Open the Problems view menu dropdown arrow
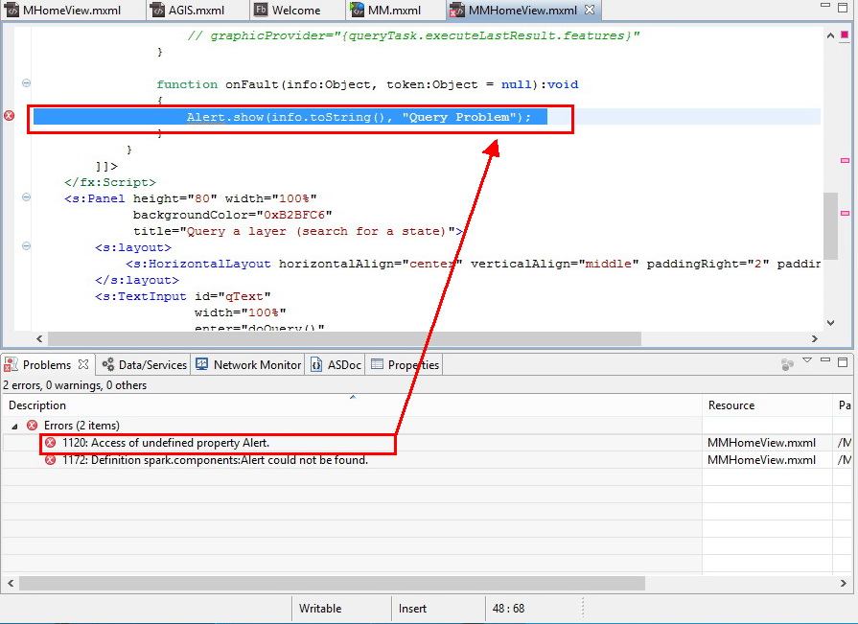 coord(806,361)
